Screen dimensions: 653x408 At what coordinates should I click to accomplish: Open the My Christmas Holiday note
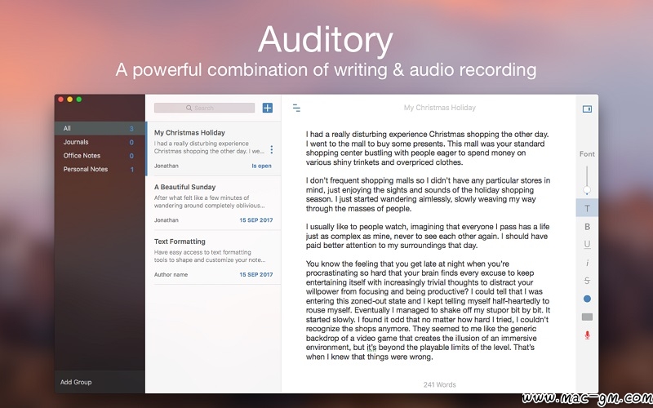tap(213, 149)
